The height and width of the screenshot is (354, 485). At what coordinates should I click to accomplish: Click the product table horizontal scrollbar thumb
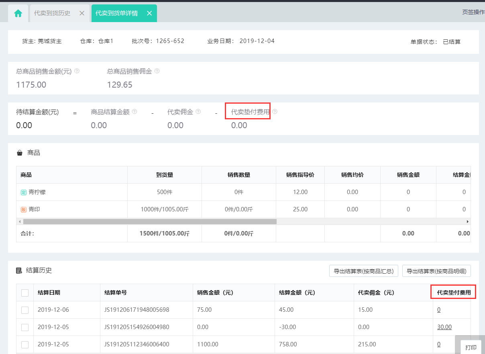tap(150, 221)
